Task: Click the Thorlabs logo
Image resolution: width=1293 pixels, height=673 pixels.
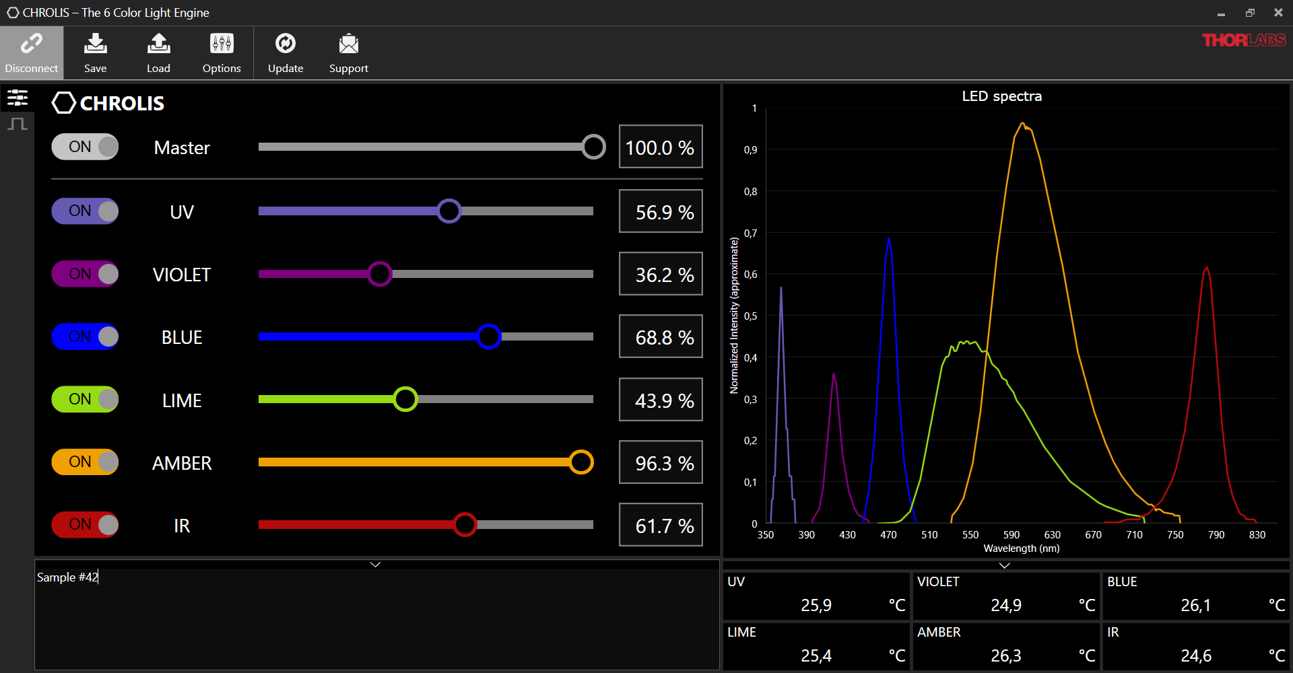Action: click(1244, 40)
